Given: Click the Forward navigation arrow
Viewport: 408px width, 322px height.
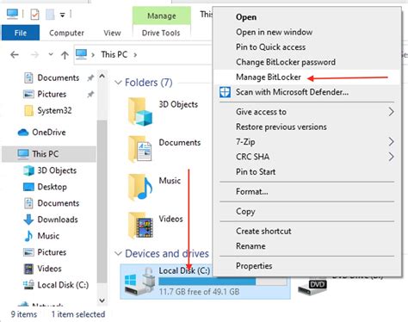Looking at the screenshot, I should tap(34, 54).
